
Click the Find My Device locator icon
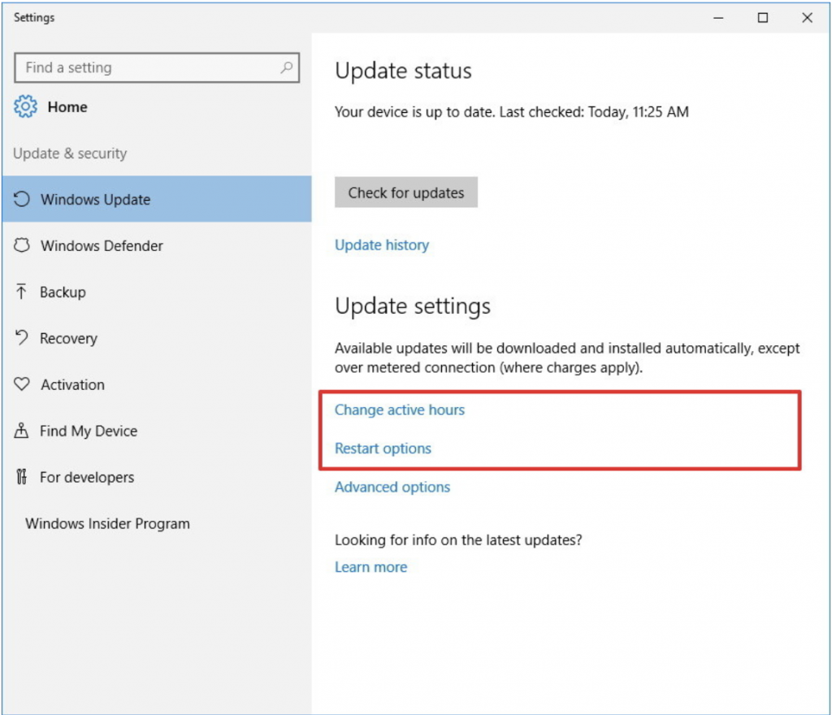pos(23,431)
